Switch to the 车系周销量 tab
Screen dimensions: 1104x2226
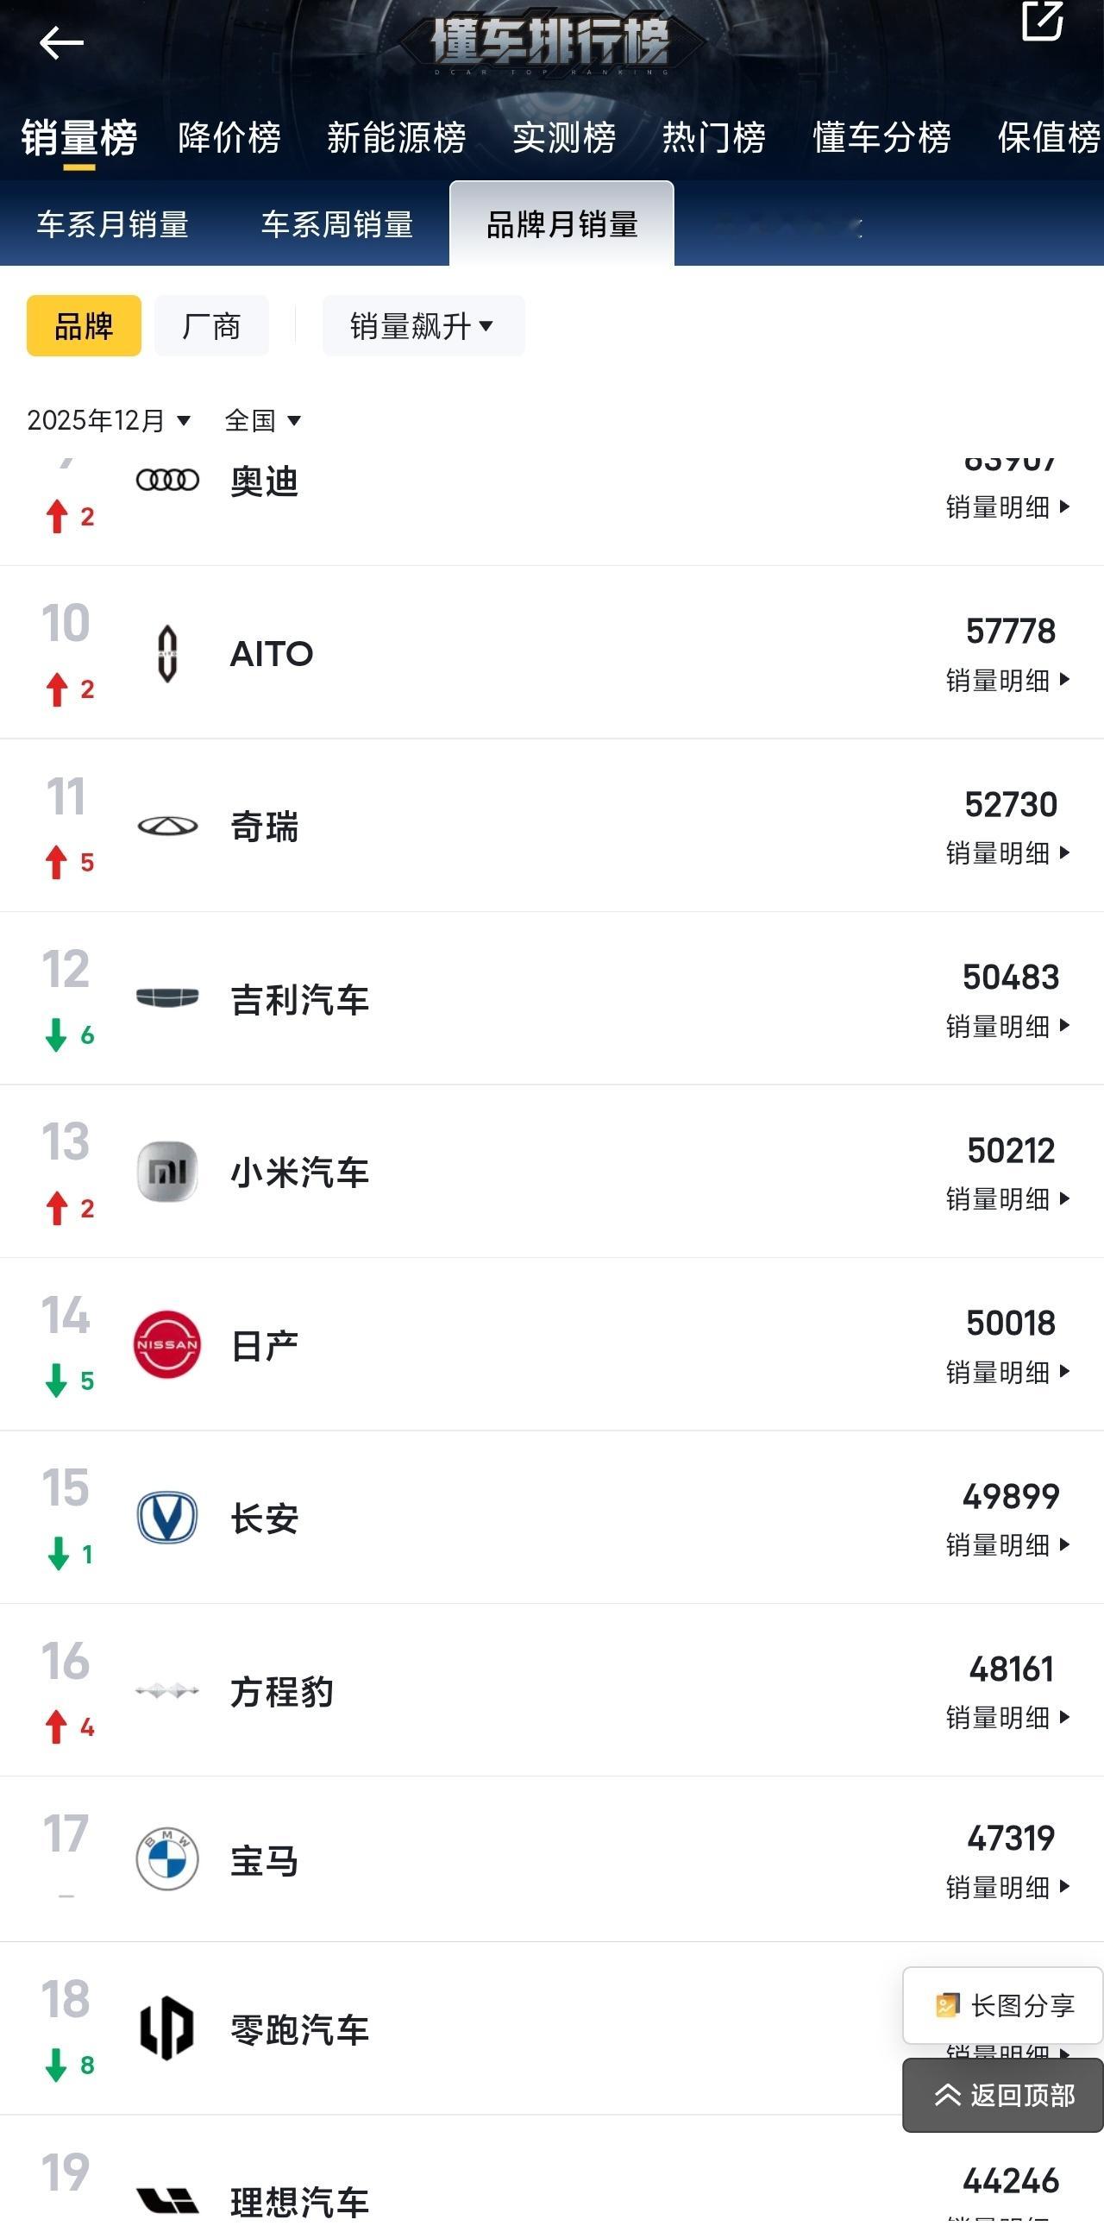point(337,224)
